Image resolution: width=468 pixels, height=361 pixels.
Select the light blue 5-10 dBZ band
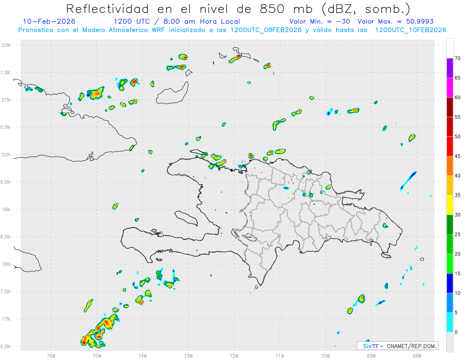coord(450,303)
